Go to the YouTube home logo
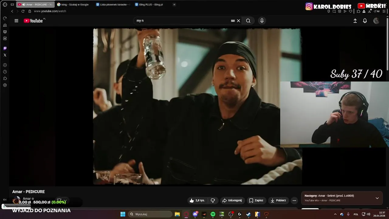Image resolution: width=389 pixels, height=219 pixels. (x=33, y=21)
